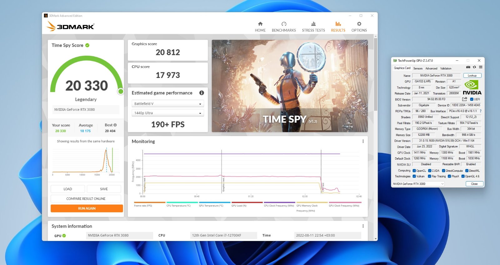Minimize the GPU-Z window
The height and width of the screenshot is (265, 500).
[x=457, y=60]
